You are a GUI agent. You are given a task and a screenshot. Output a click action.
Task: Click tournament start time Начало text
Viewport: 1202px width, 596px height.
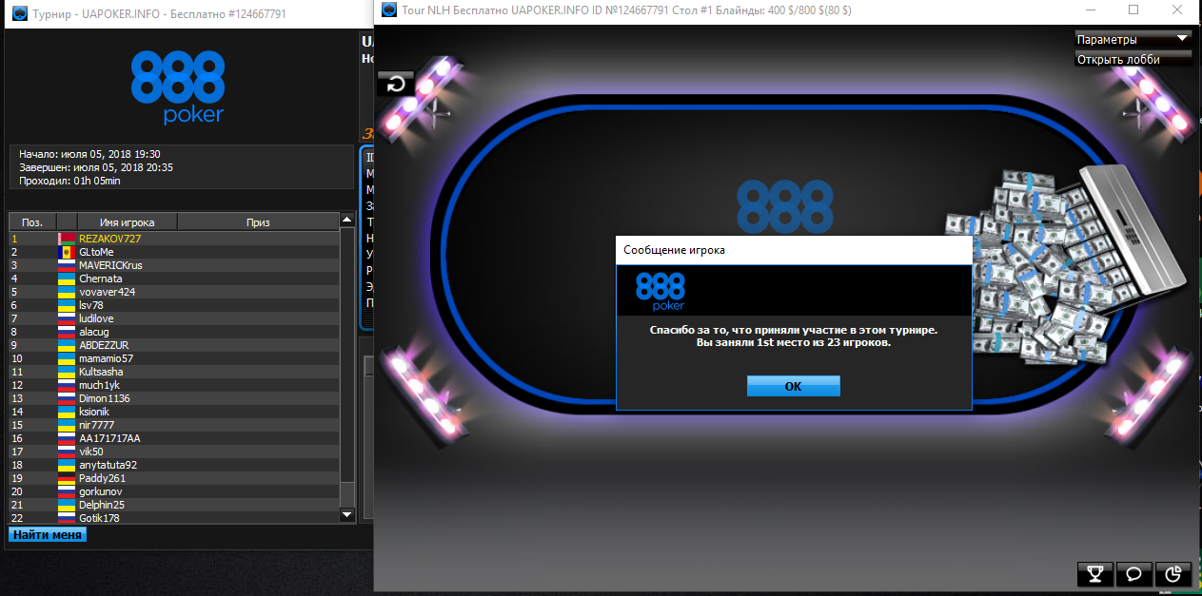(x=89, y=154)
